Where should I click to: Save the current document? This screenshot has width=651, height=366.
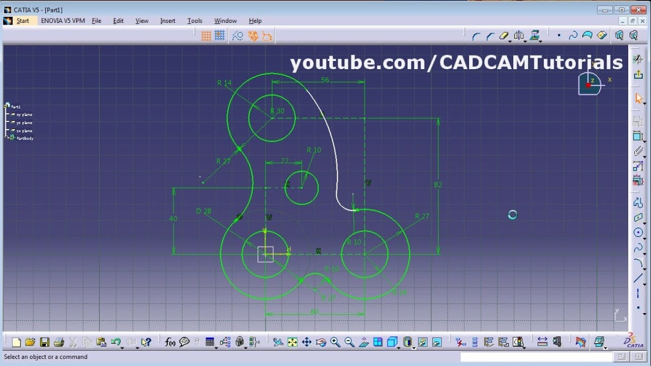point(44,342)
